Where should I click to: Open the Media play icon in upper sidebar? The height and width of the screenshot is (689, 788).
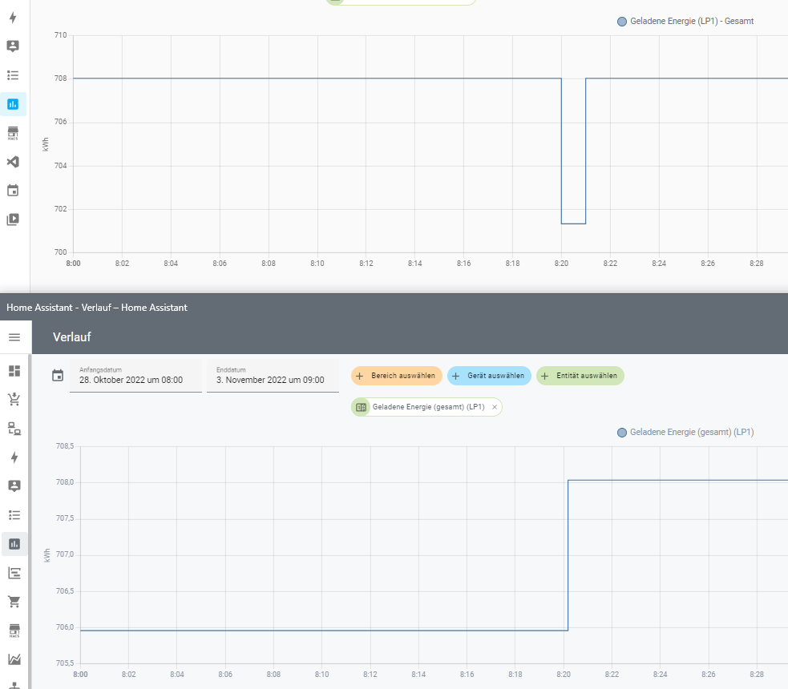point(13,220)
